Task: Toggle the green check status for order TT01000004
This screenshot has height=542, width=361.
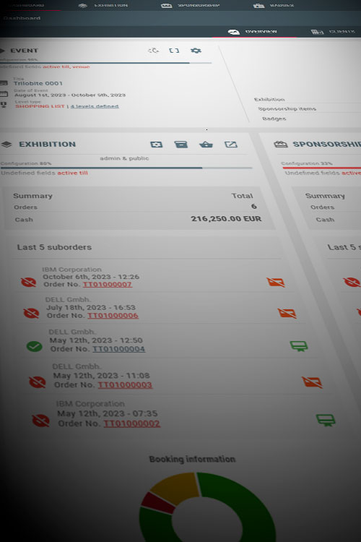Action: point(35,346)
